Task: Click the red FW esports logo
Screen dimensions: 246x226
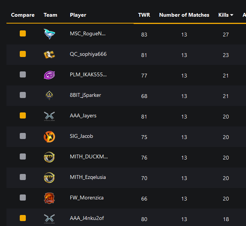Action: (x=49, y=198)
